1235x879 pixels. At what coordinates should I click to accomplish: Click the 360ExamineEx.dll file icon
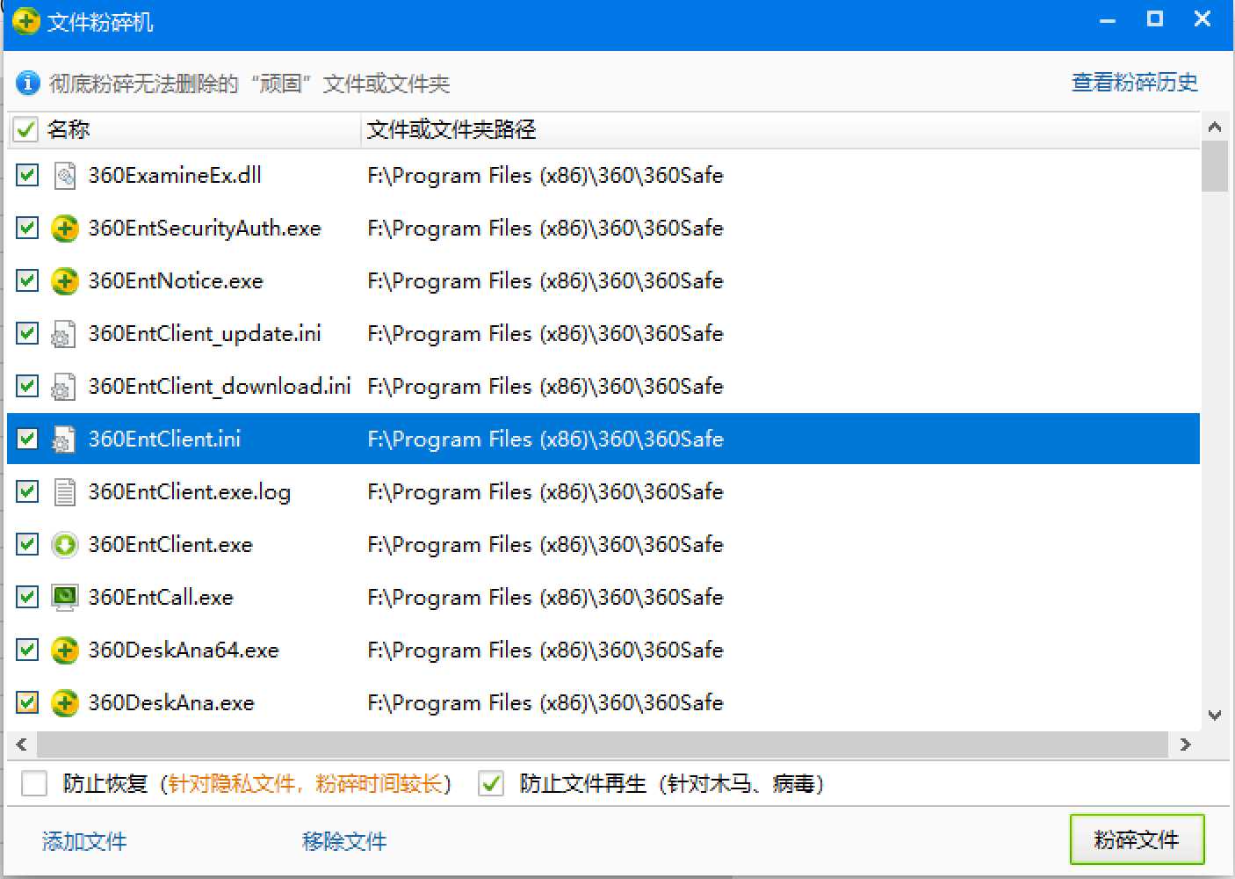pyautogui.click(x=64, y=176)
